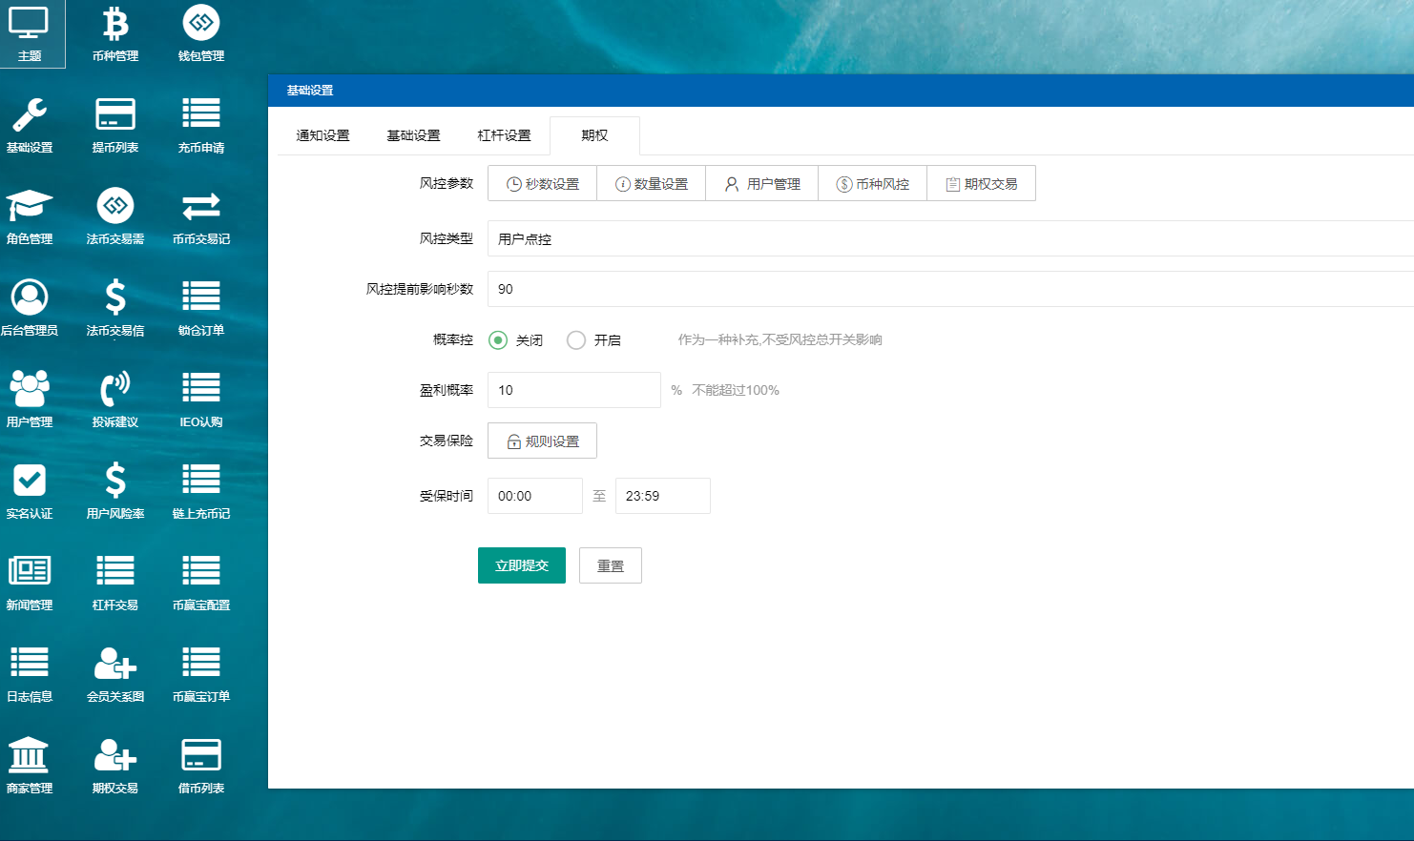Open the 受保时间 end time picker
The width and height of the screenshot is (1414, 841).
click(x=662, y=495)
